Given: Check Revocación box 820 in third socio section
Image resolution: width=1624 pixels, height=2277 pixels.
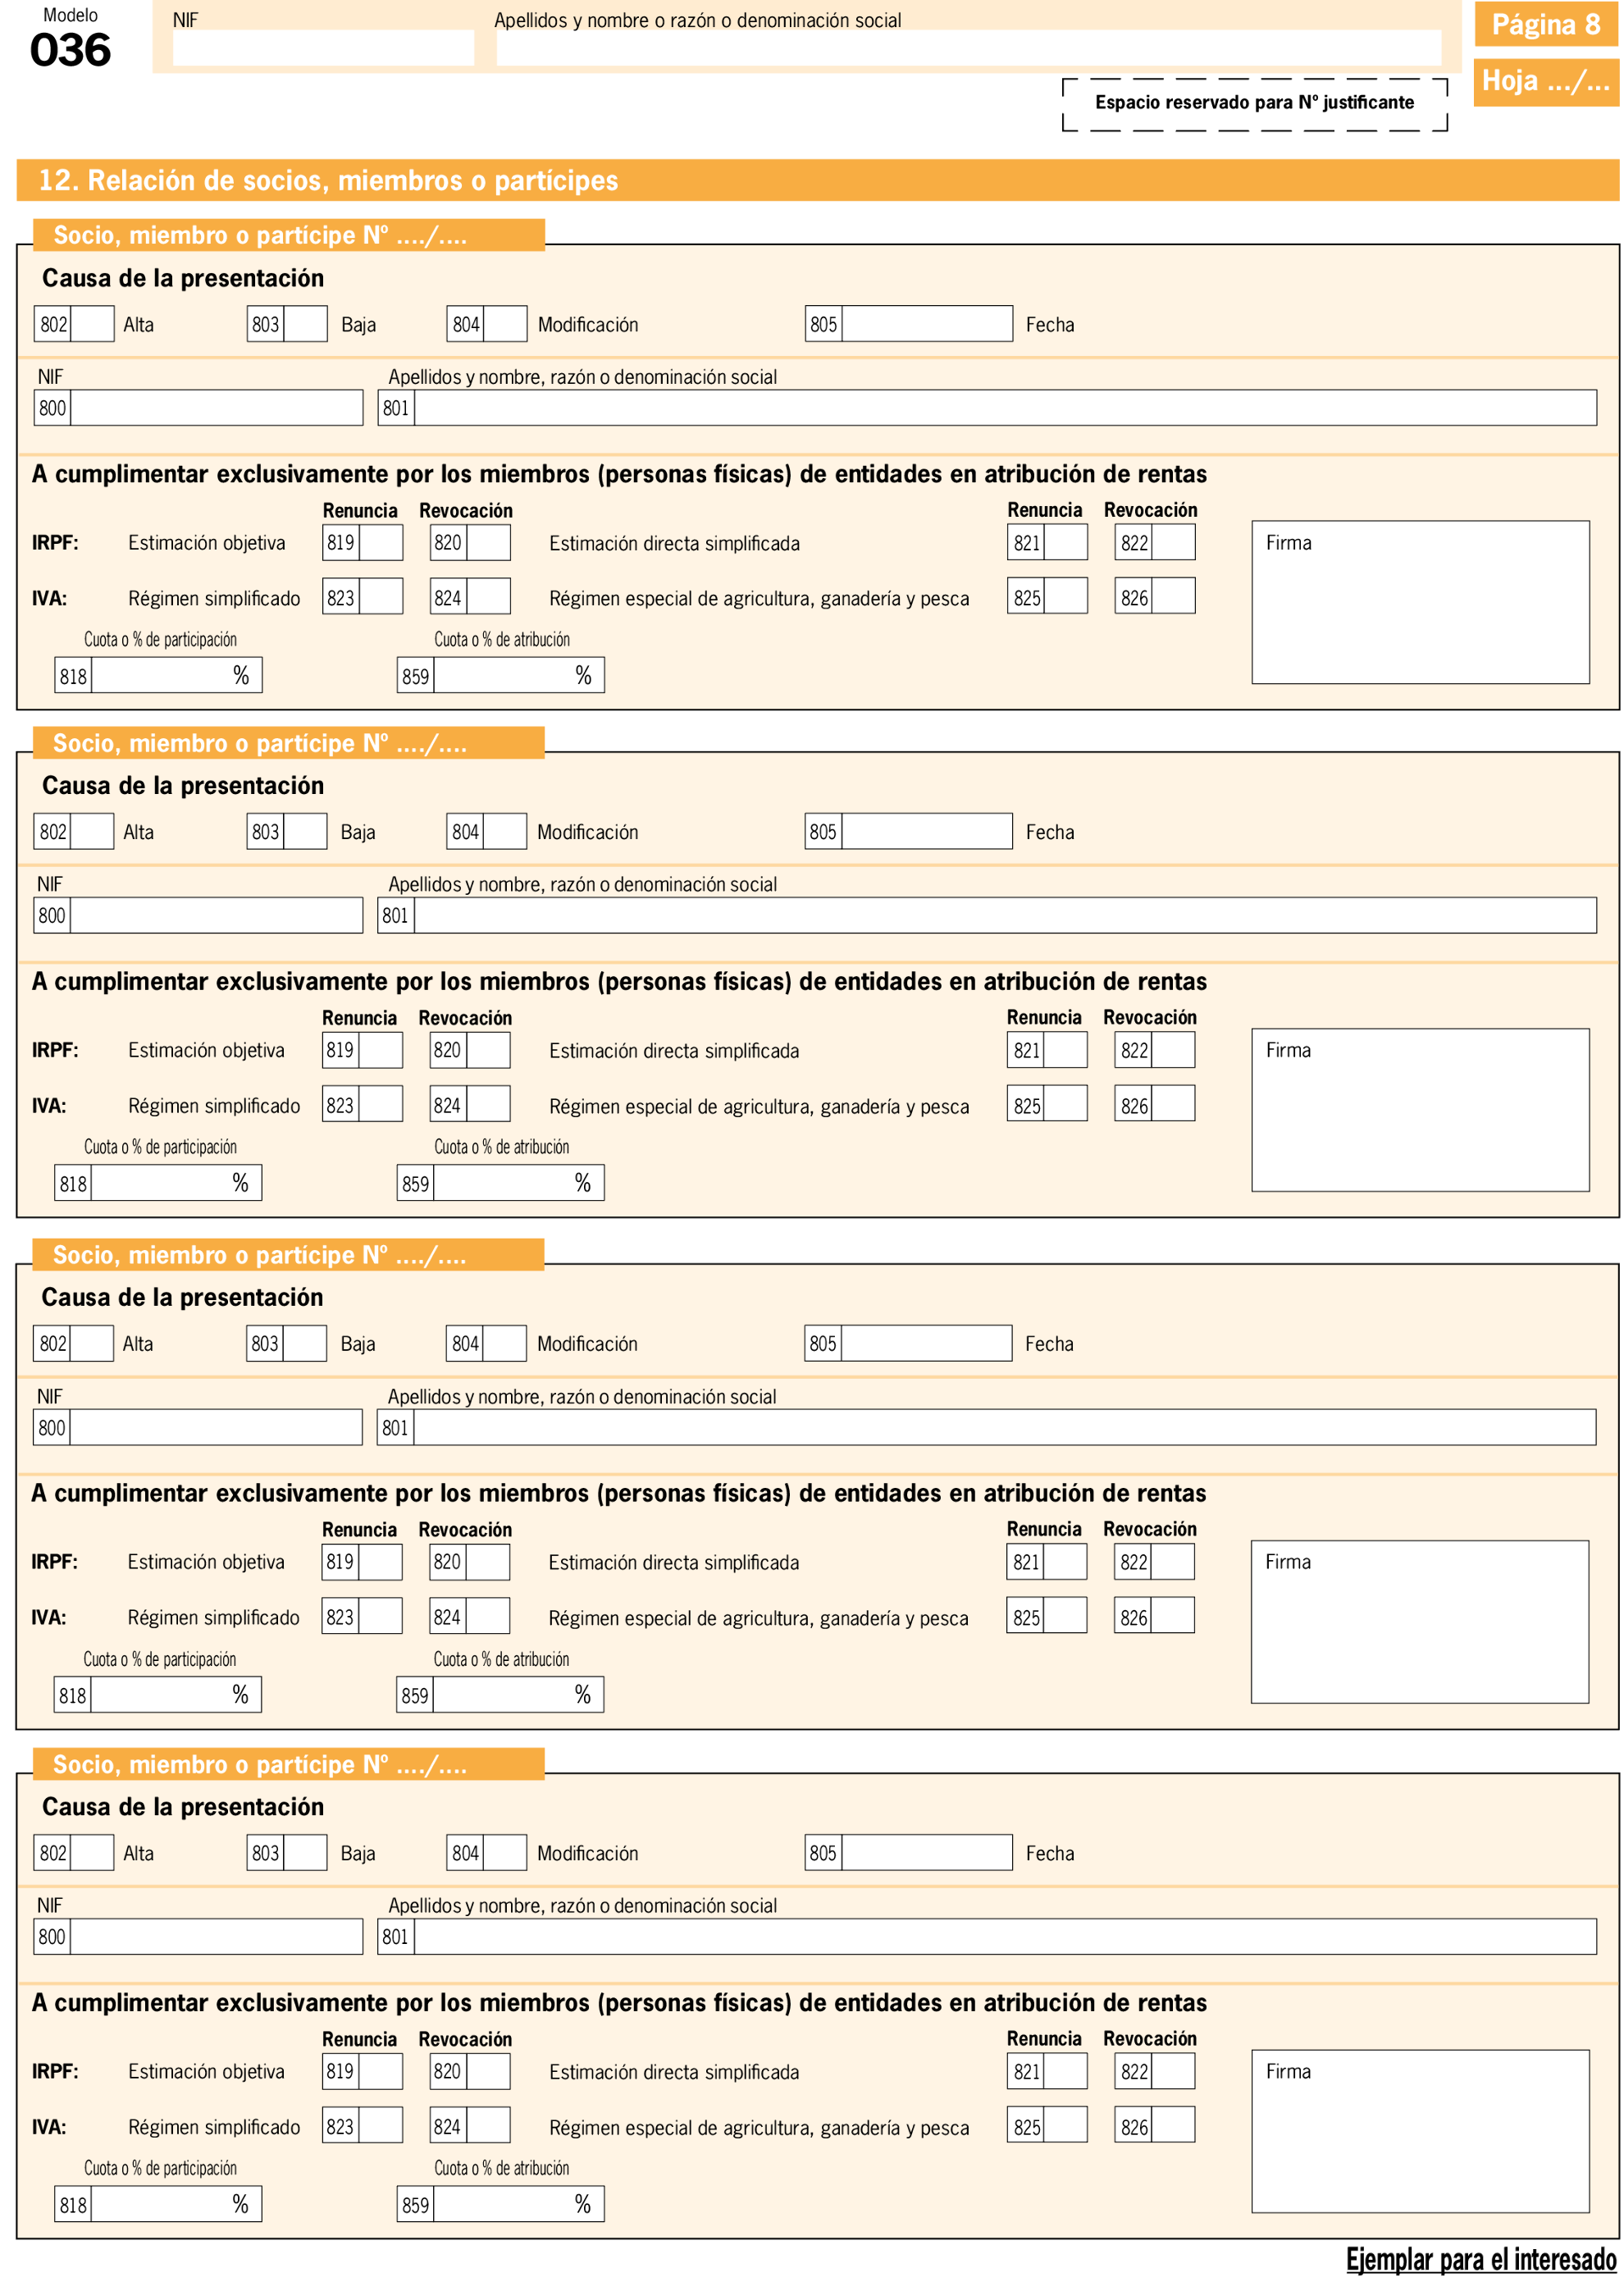Looking at the screenshot, I should 488,1562.
